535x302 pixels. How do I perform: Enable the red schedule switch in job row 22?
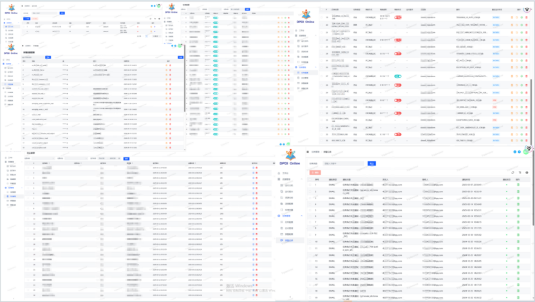point(397,40)
